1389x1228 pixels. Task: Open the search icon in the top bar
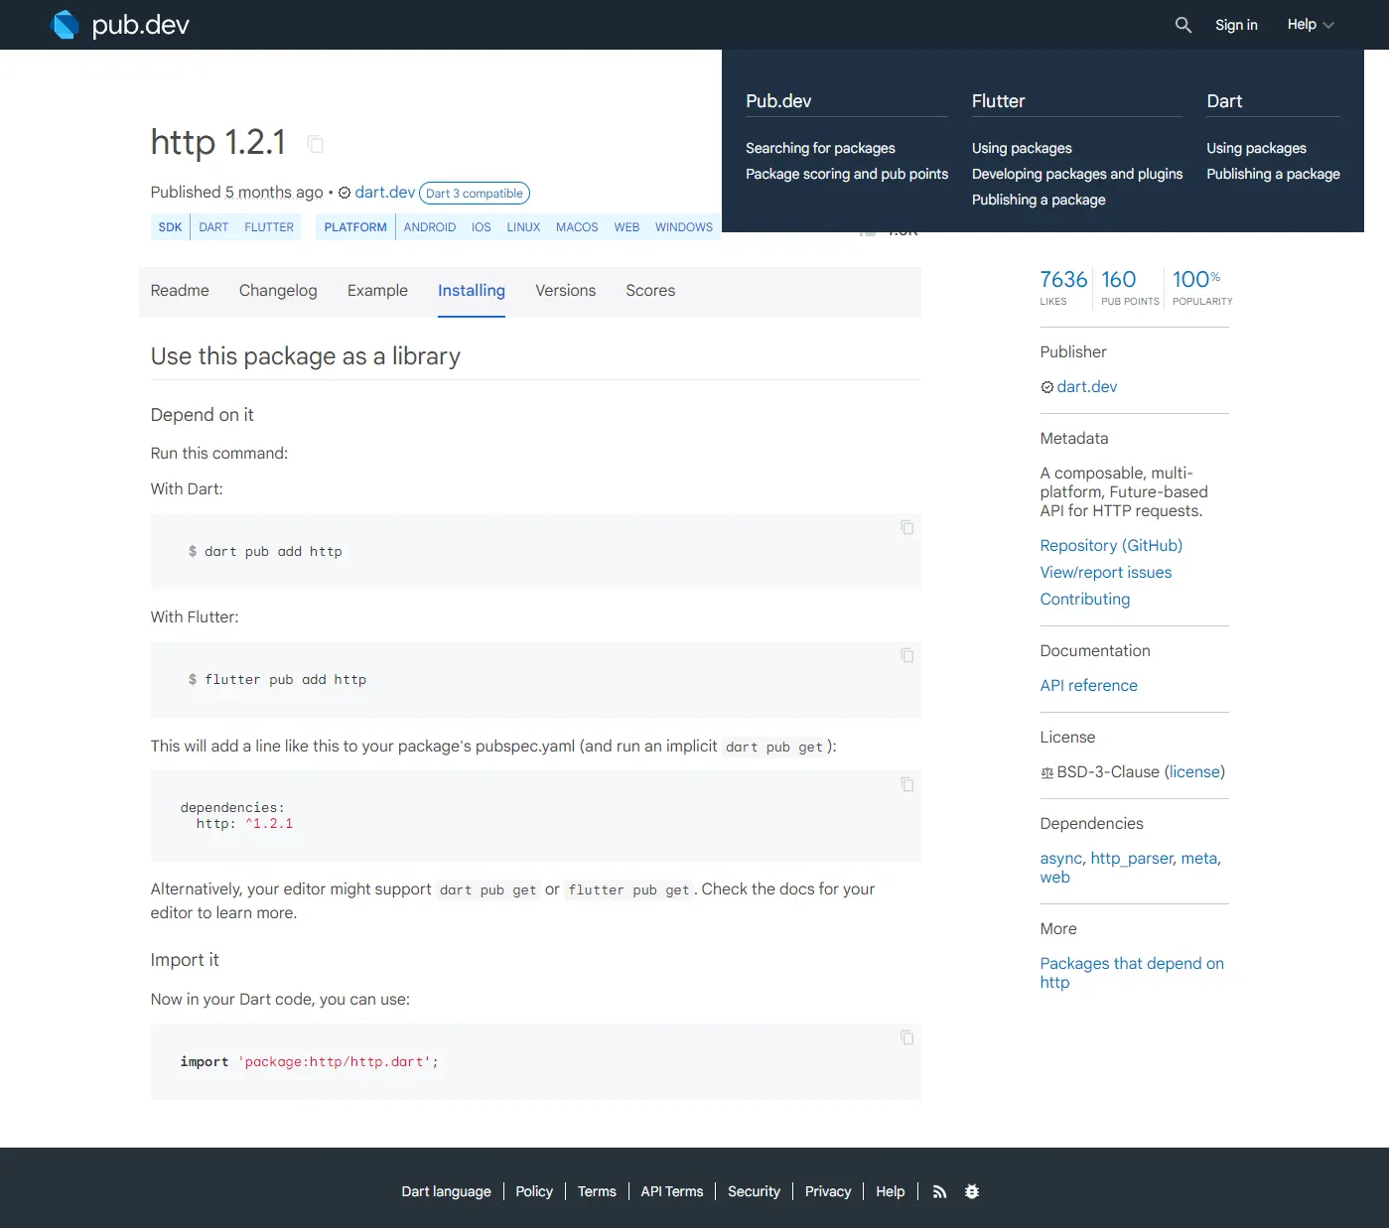1182,25
